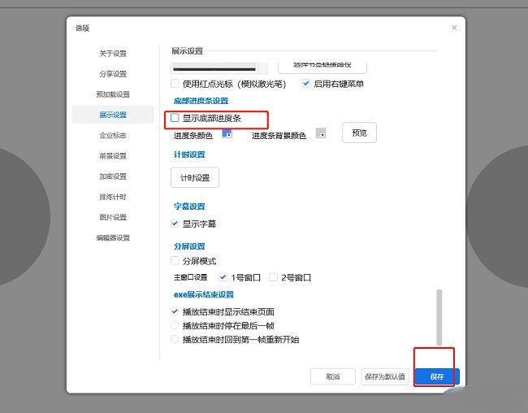Image resolution: width=528 pixels, height=413 pixels.
Task: Toggle 1号窗口 main window checkbox
Action: point(223,277)
